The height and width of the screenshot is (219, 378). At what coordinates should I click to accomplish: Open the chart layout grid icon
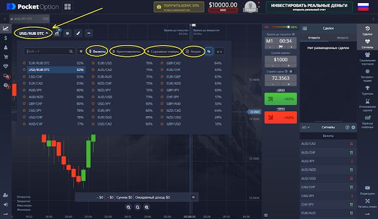point(67,7)
